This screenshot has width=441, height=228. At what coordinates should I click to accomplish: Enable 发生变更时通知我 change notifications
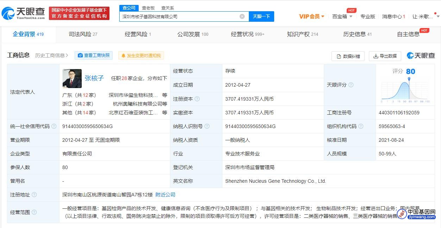pyautogui.click(x=141, y=55)
